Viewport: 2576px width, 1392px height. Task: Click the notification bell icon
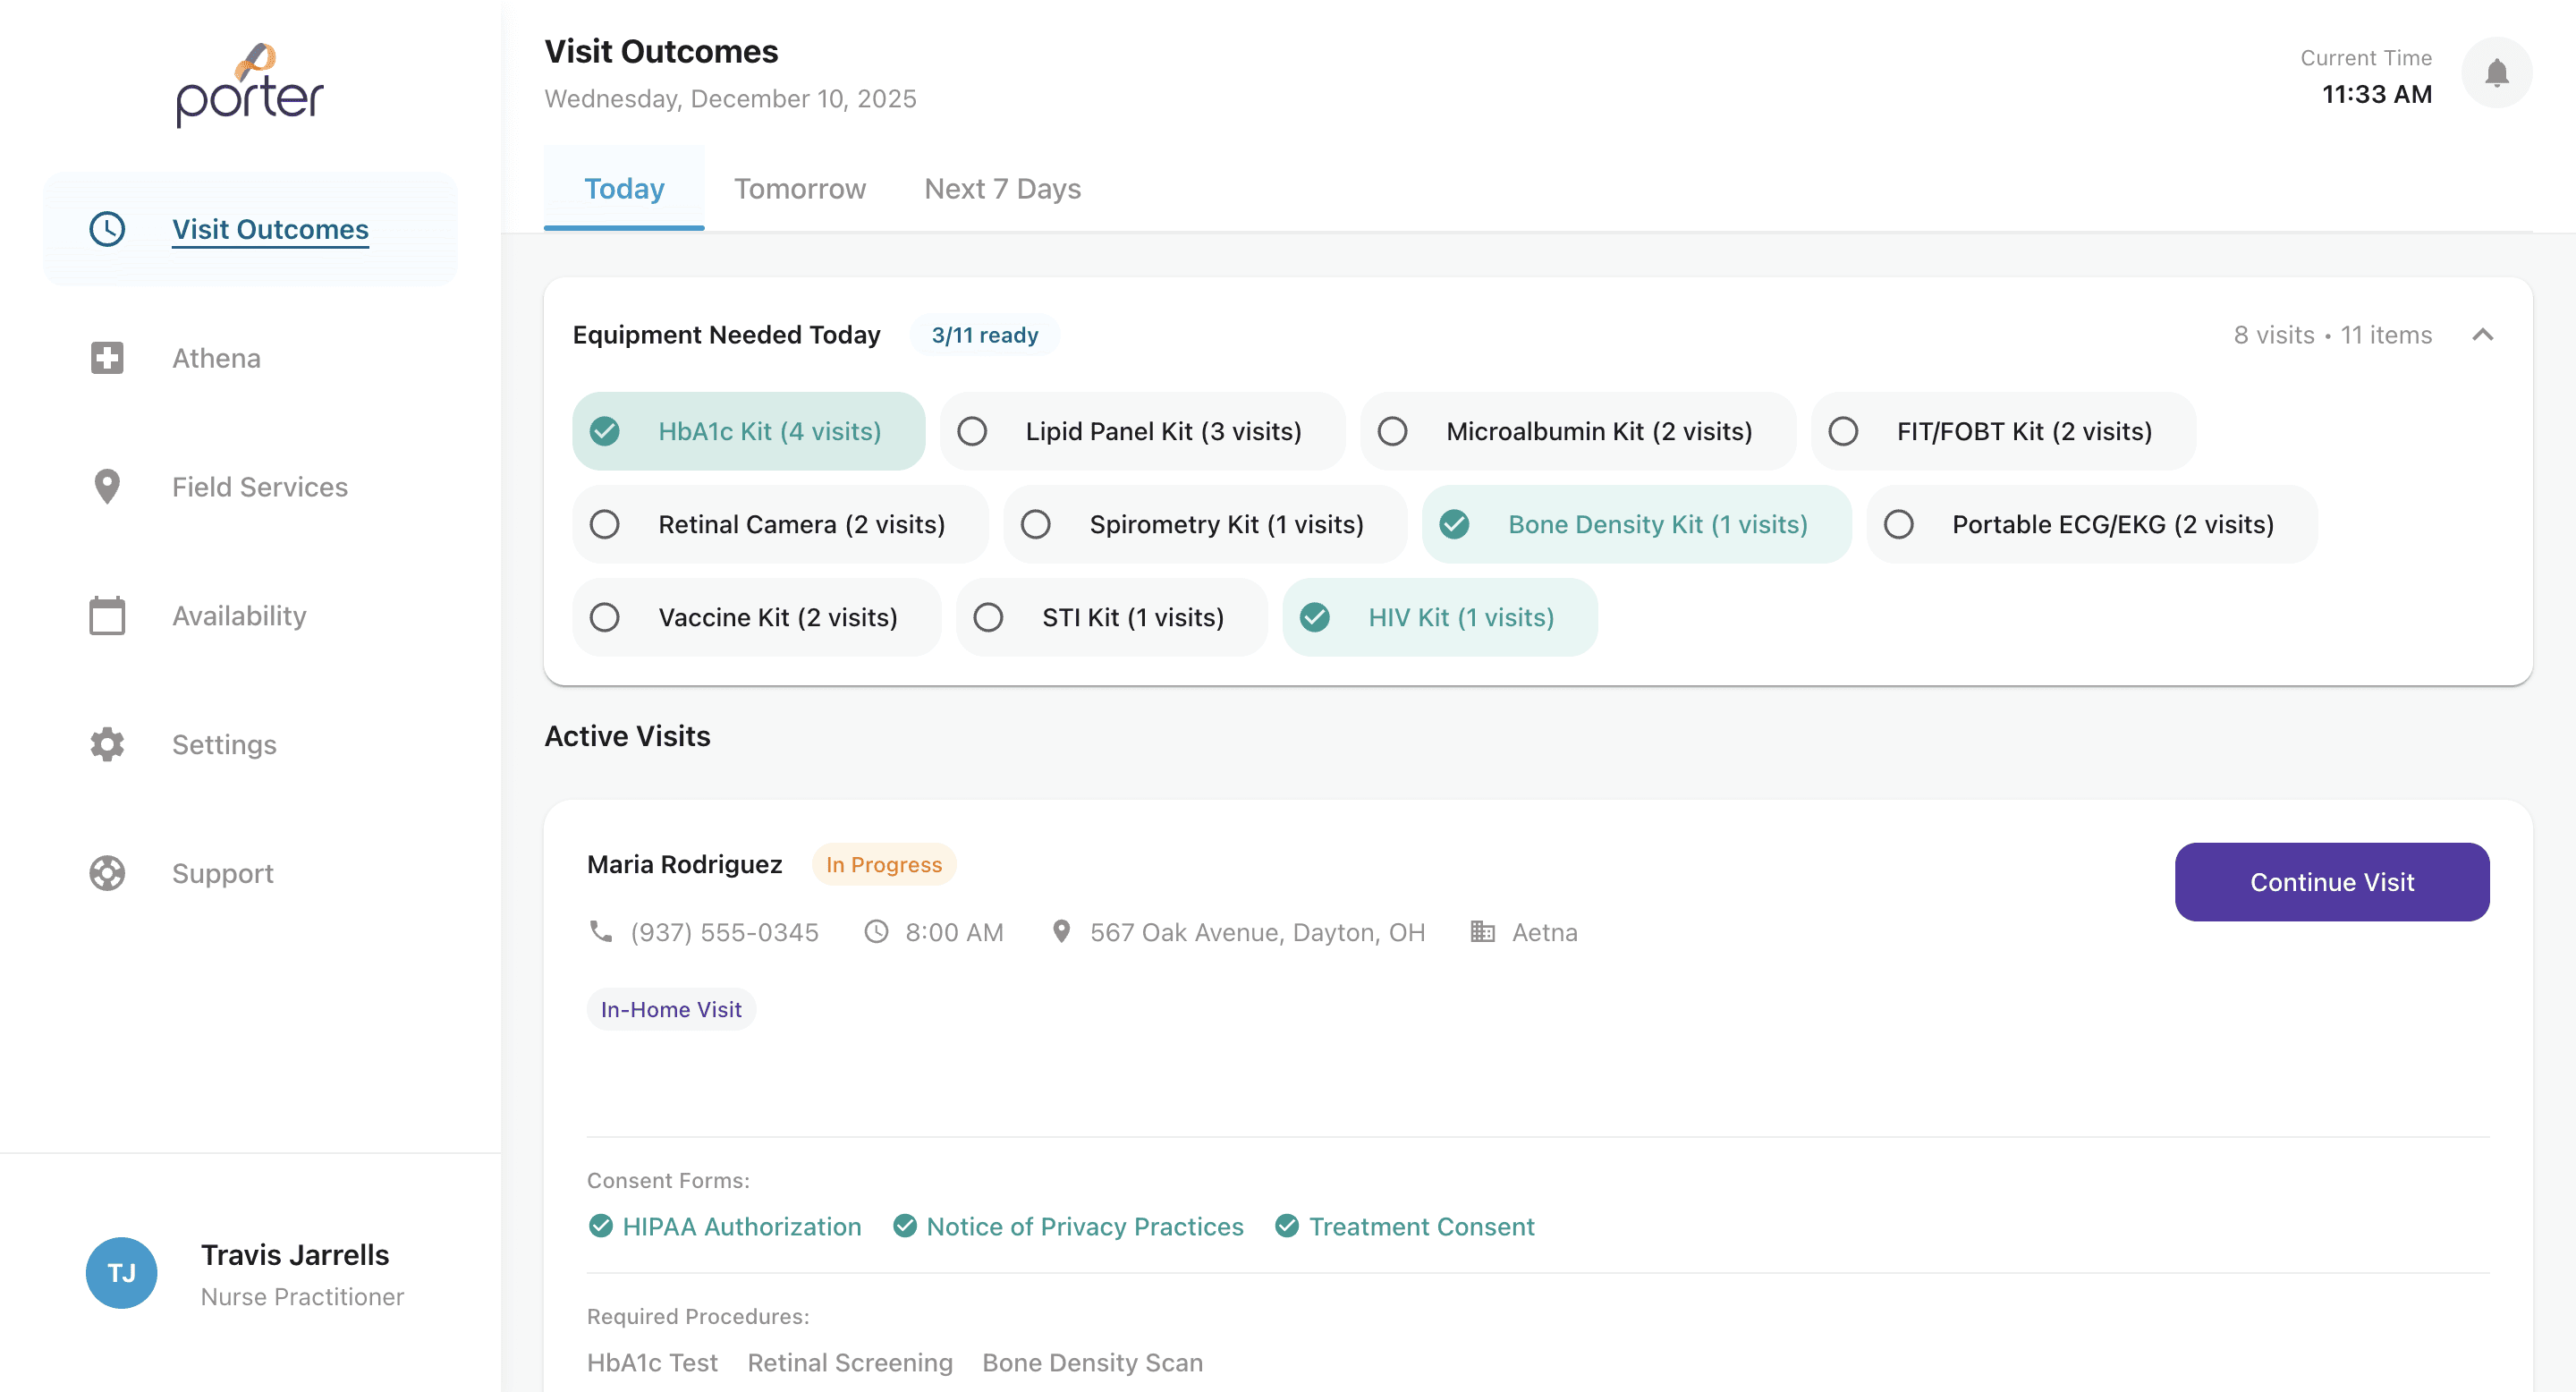click(2496, 73)
